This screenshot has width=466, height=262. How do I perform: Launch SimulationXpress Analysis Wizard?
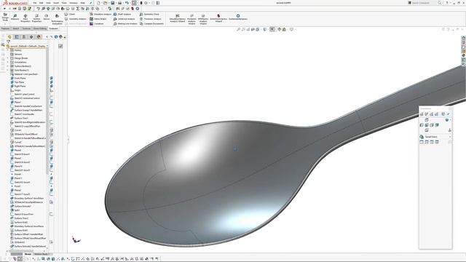[178, 18]
